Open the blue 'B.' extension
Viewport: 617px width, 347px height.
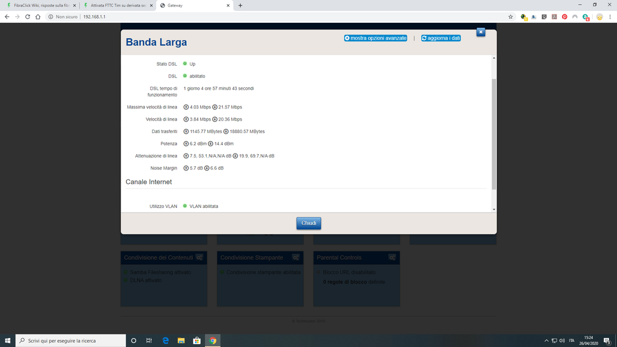534,17
